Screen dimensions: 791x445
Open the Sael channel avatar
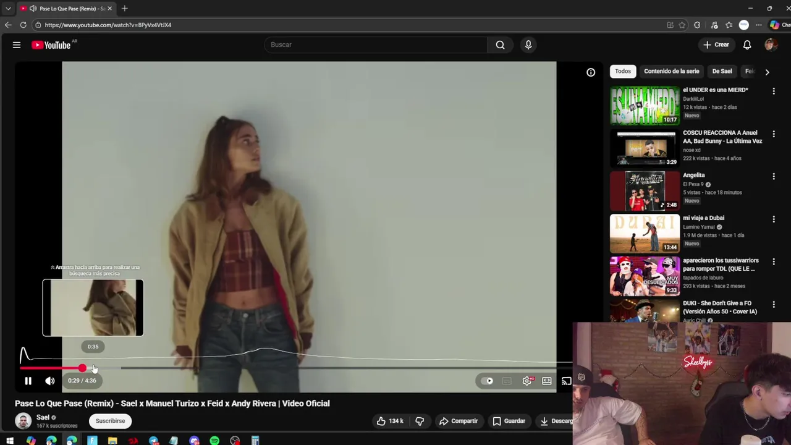pos(23,421)
